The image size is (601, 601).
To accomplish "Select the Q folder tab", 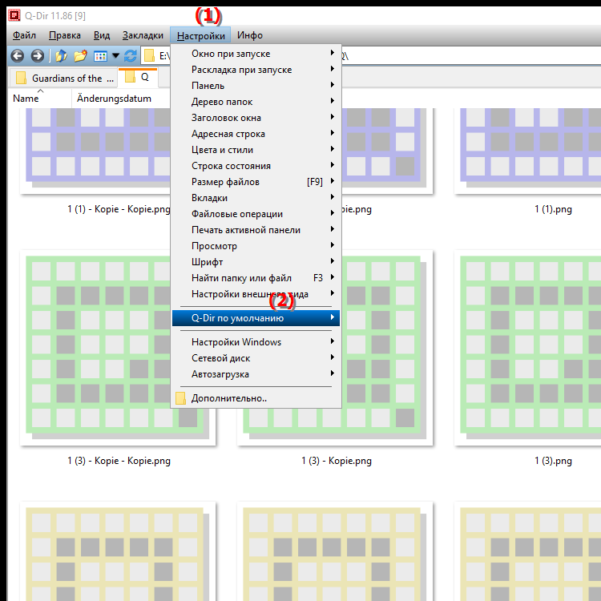I will (x=138, y=77).
